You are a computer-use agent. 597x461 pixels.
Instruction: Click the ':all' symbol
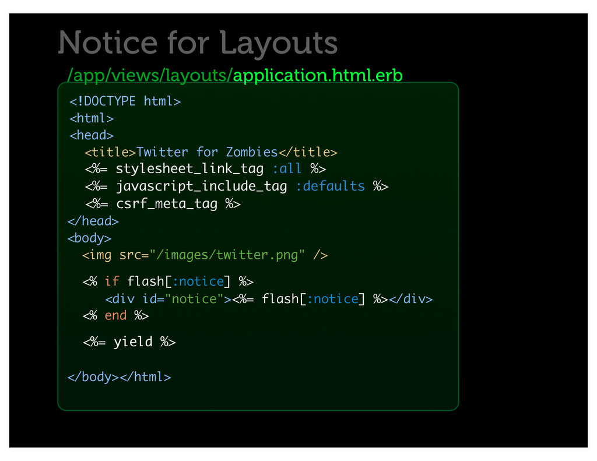click(x=287, y=168)
